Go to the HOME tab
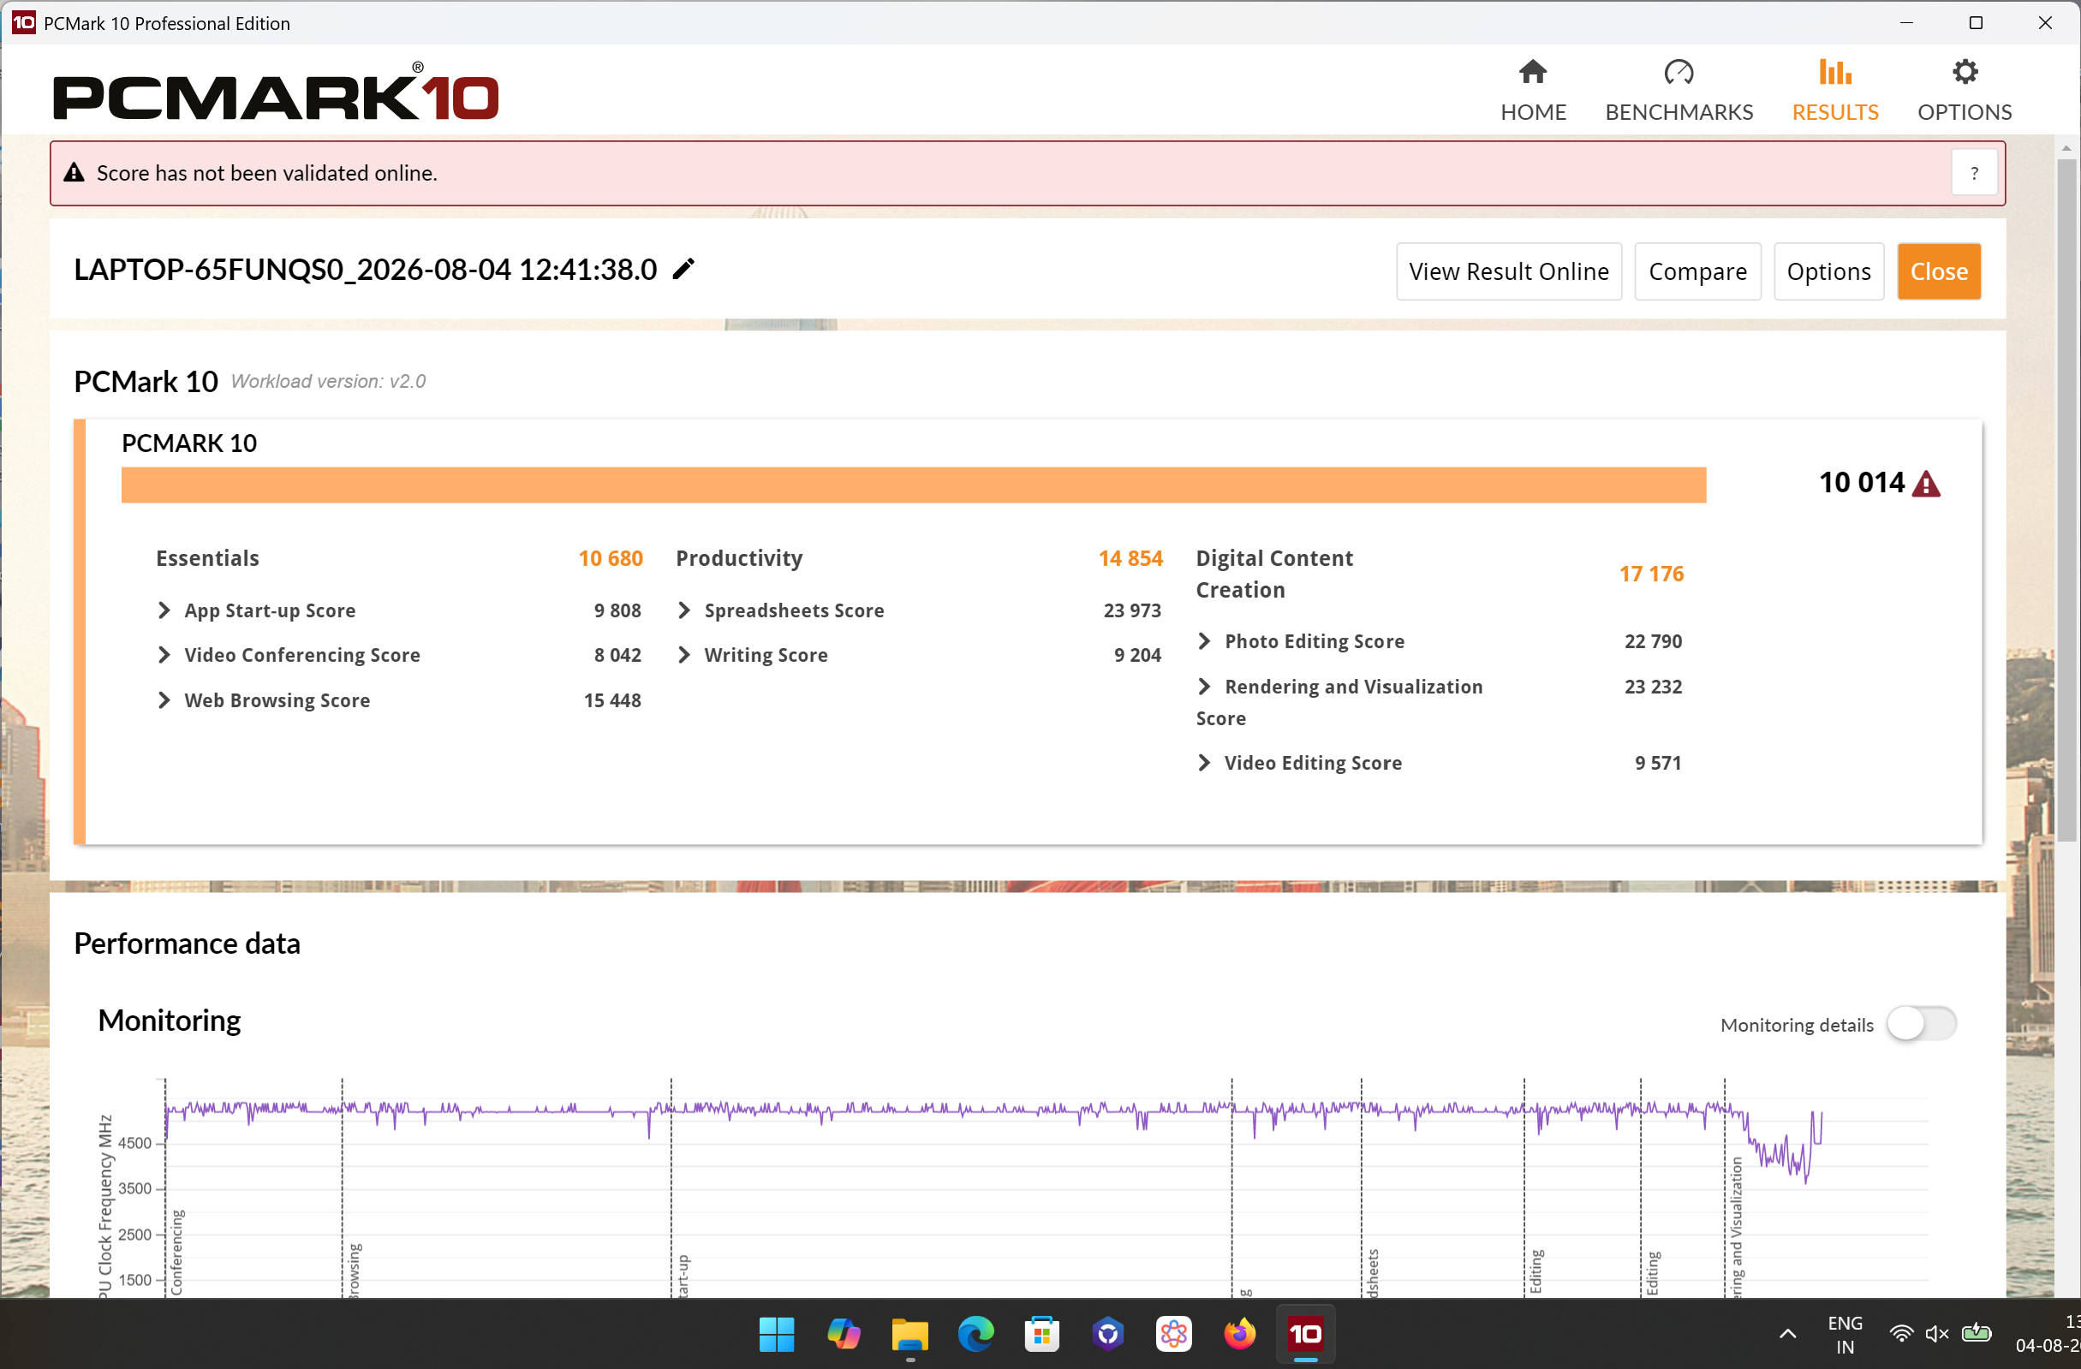This screenshot has width=2081, height=1369. 1533,90
